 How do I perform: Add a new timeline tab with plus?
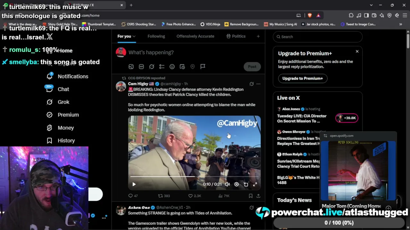[258, 36]
